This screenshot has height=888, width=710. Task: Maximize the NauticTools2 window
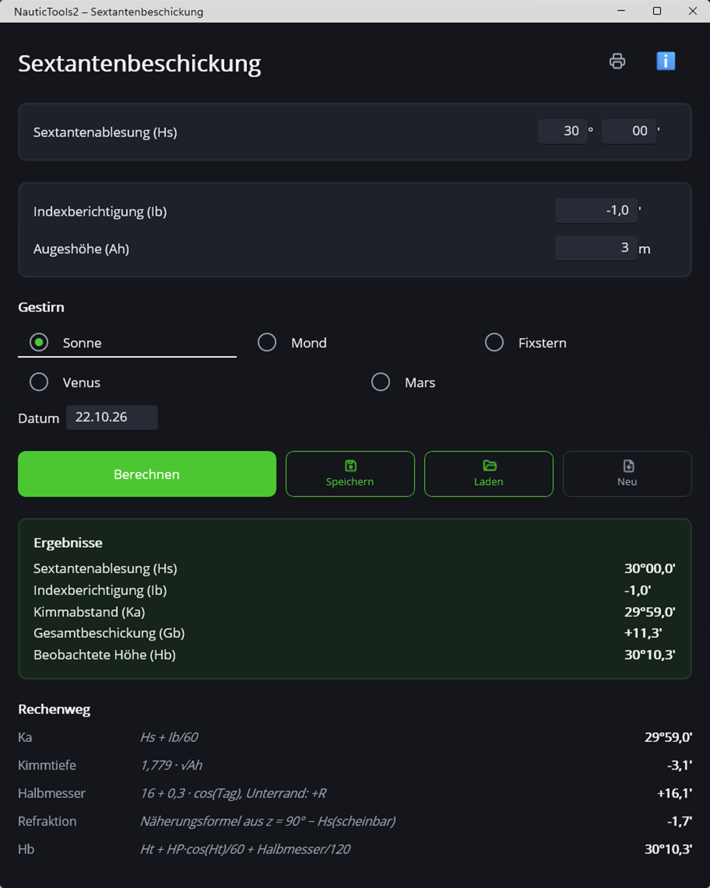pos(657,11)
